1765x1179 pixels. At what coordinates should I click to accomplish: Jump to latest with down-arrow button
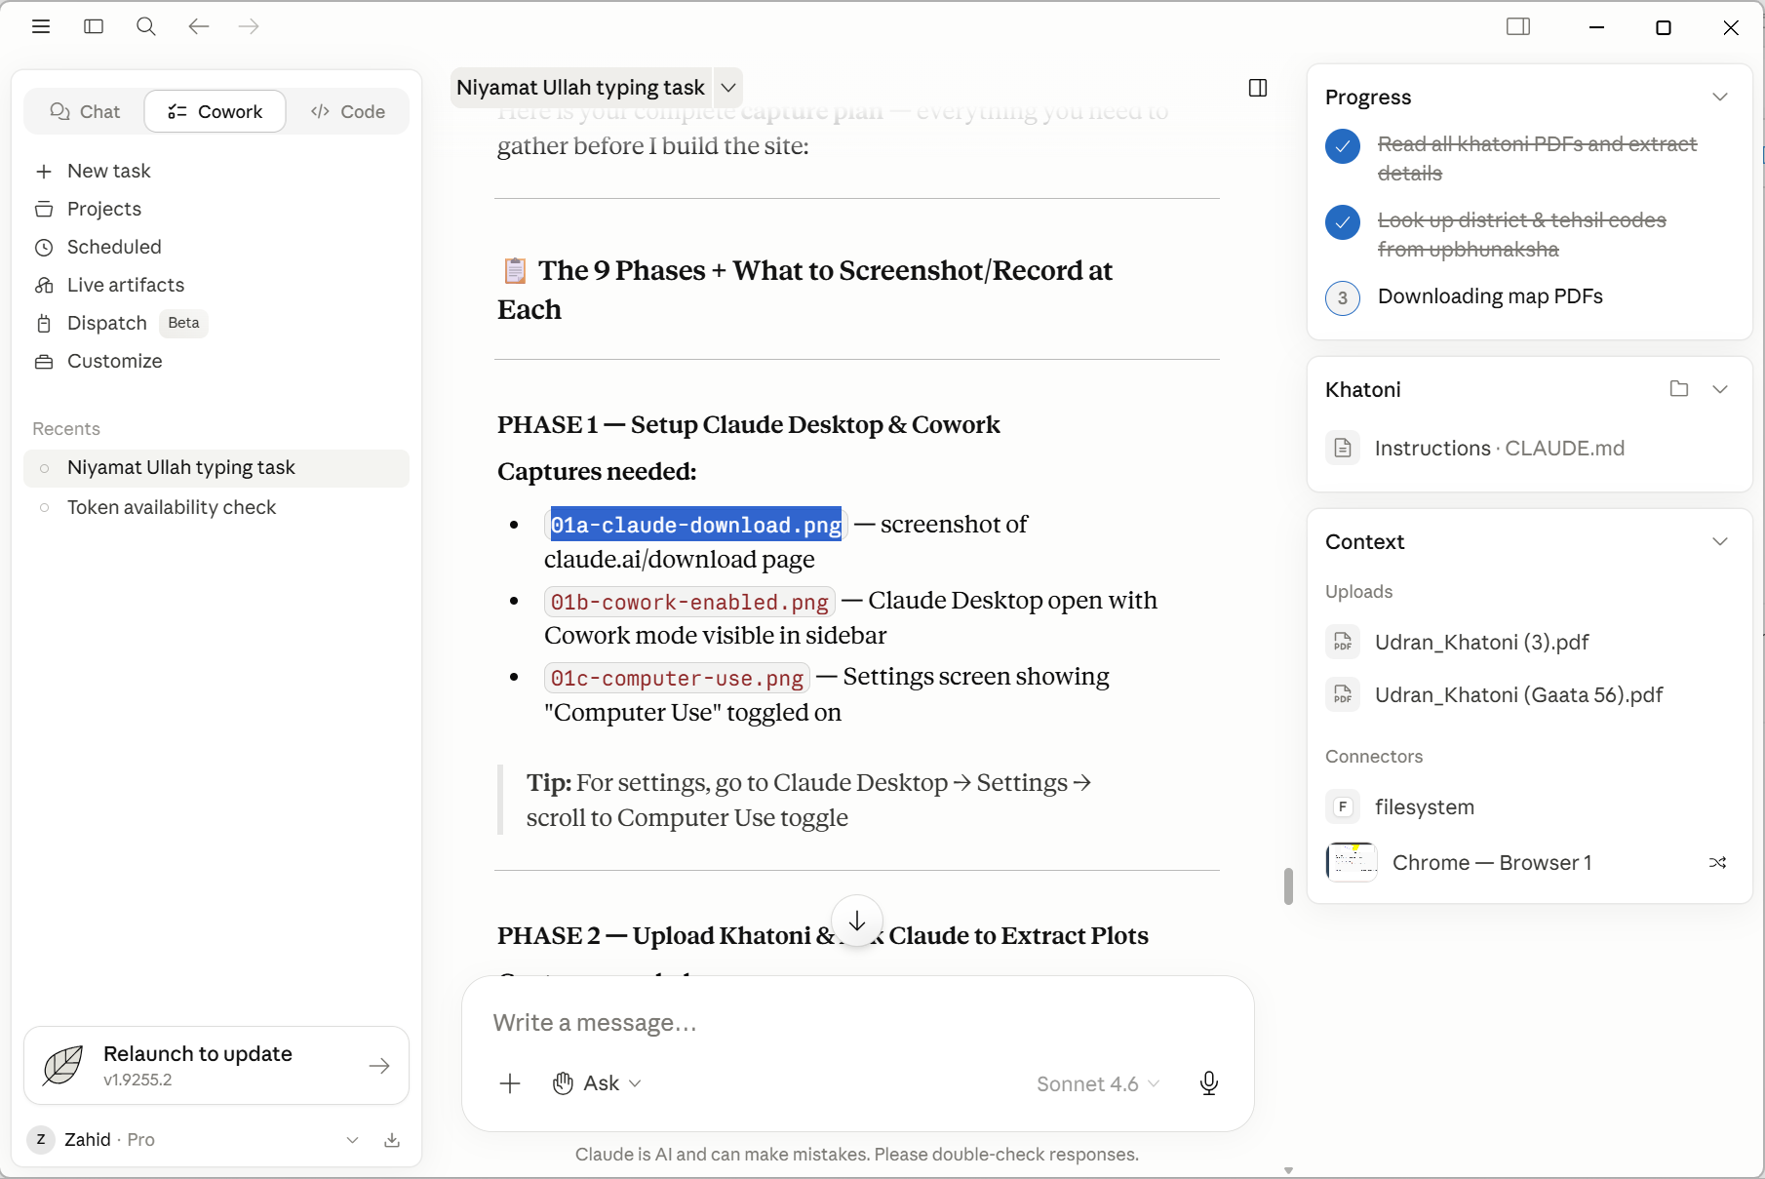(x=857, y=921)
